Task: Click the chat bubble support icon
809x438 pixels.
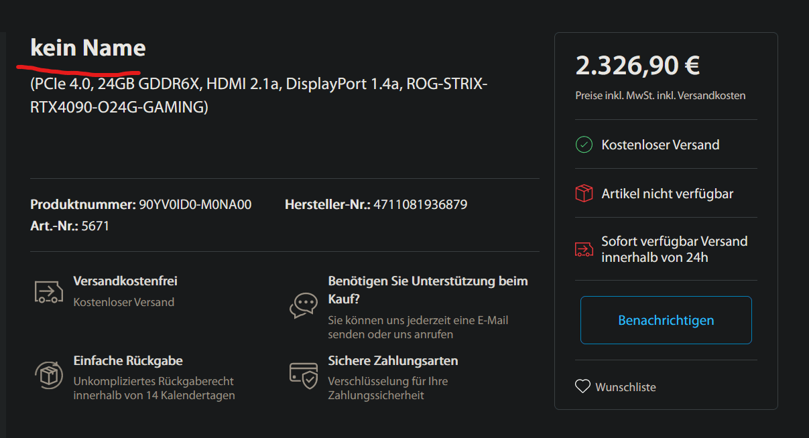Action: tap(303, 305)
